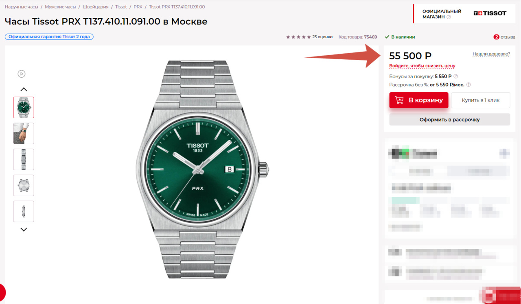
Task: Open the Нашли дешевле? link
Action: point(491,54)
